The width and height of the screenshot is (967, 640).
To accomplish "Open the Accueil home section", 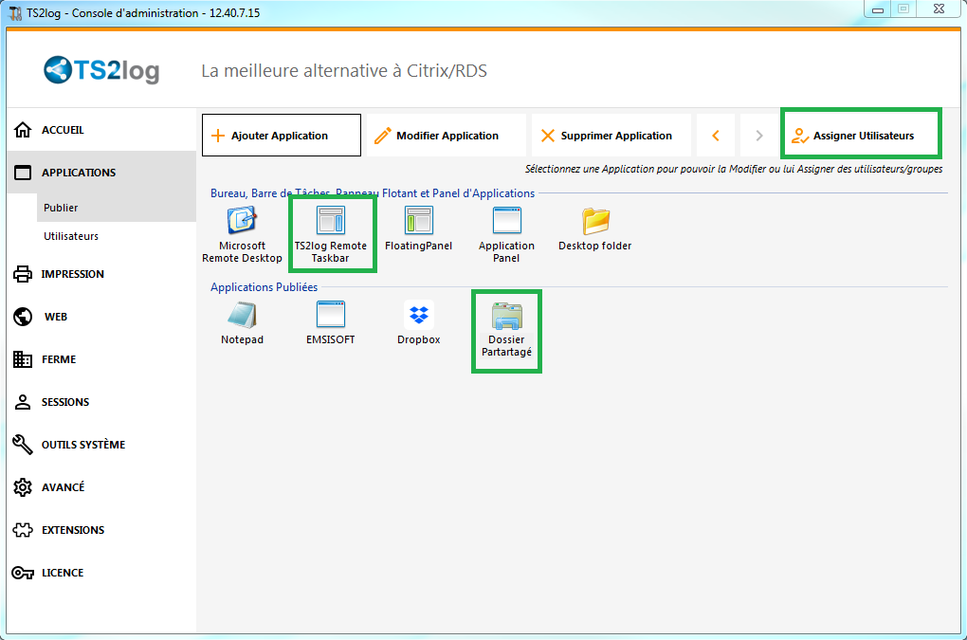I will 101,130.
